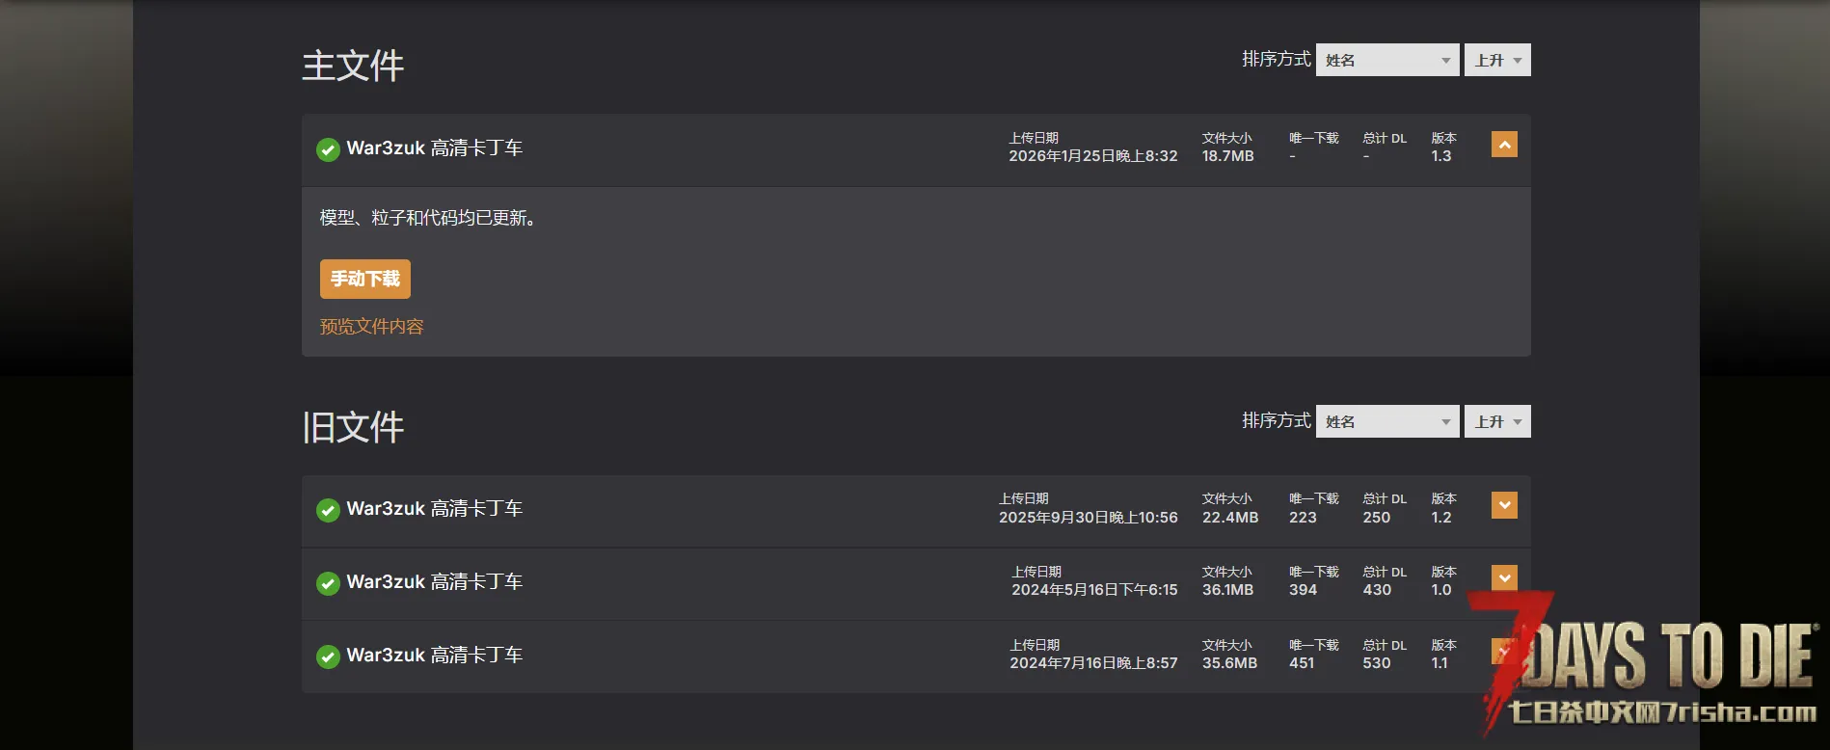Expand the version 1.0 old file
Viewport: 1830px width, 750px height.
pos(1504,577)
